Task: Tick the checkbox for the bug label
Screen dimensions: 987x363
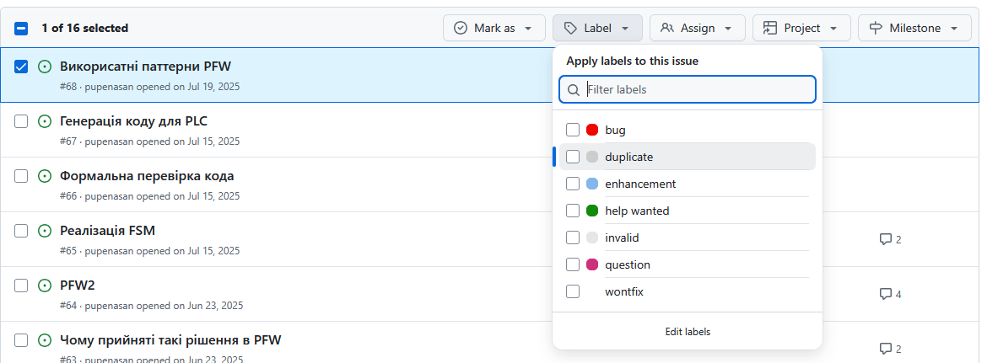Action: 573,130
